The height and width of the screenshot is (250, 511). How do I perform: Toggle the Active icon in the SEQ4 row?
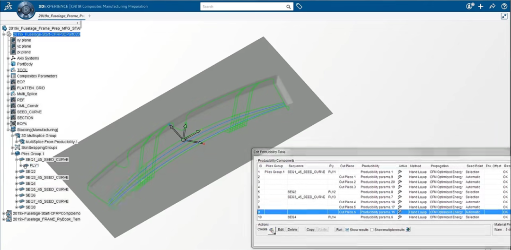point(399,217)
